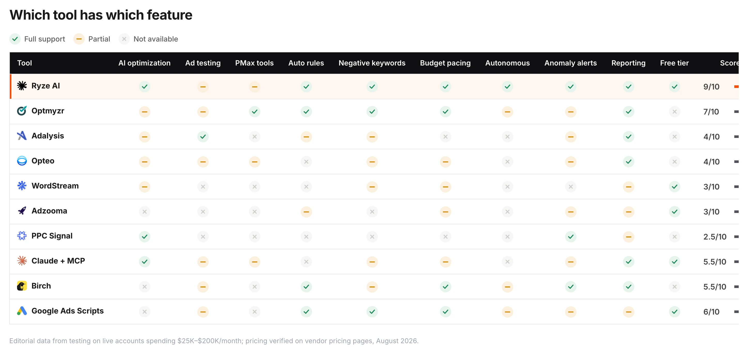
Task: Click the Adzooma tool name
Action: (49, 211)
